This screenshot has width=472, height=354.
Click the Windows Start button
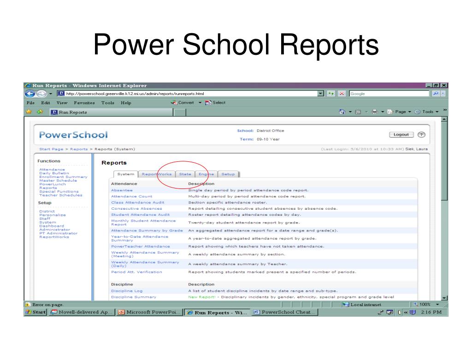pos(36,312)
